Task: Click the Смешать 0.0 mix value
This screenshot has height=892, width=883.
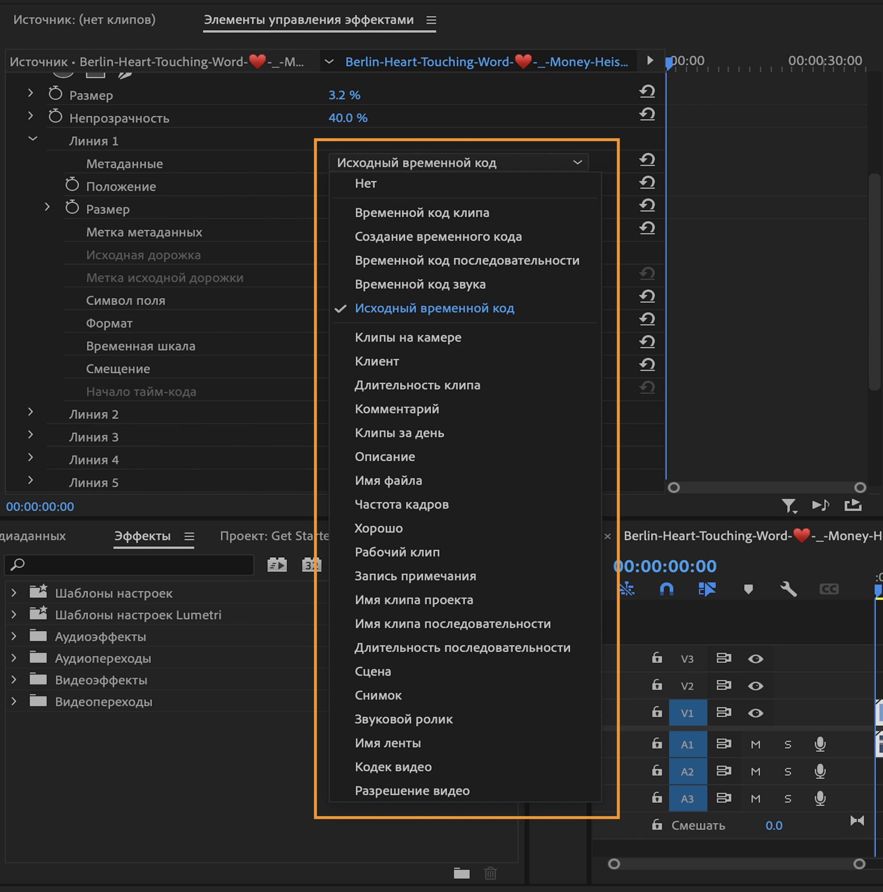Action: coord(774,826)
